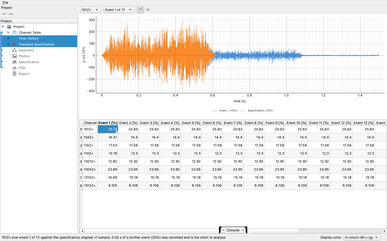Click the Event 13 [%] column header

click(x=364, y=123)
